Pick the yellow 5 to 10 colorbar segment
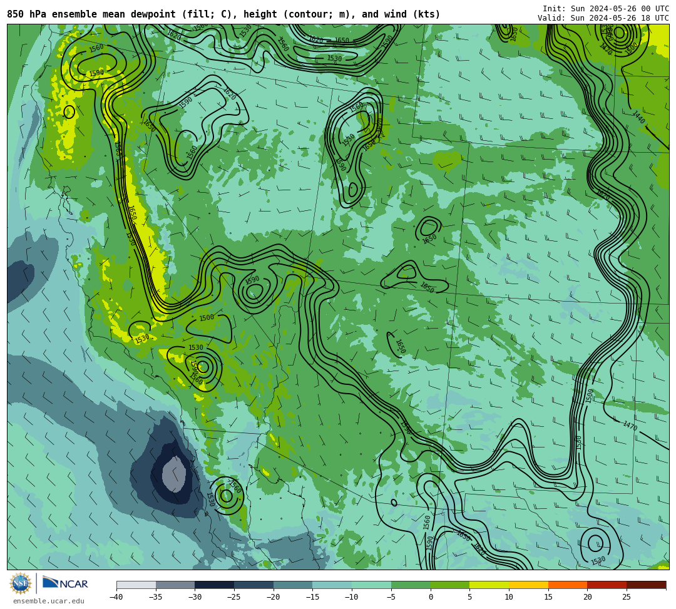Viewport: 676px width, 609px height. (x=489, y=585)
